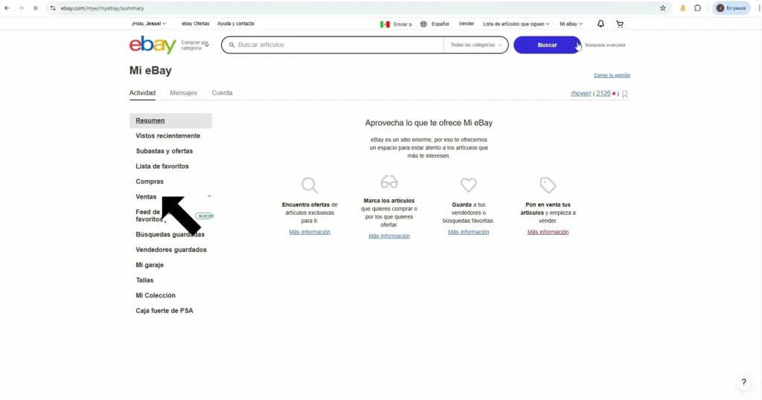The width and height of the screenshot is (762, 400).
Task: Bookmark this page with the star icon
Action: tap(663, 7)
